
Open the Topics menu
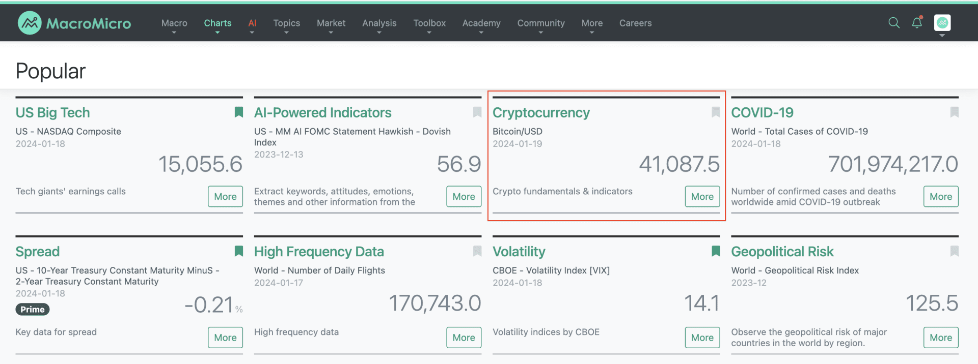tap(286, 23)
